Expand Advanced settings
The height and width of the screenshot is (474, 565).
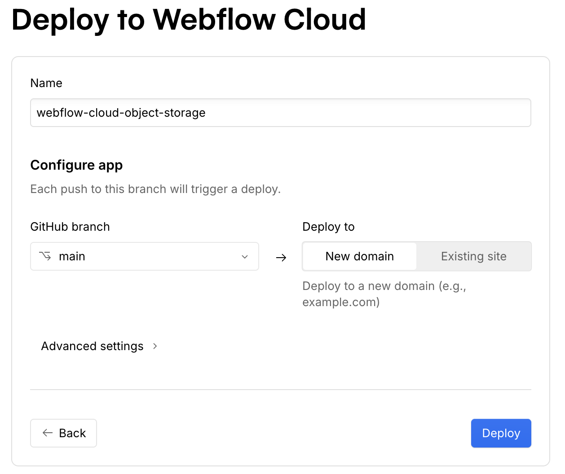[x=99, y=346]
